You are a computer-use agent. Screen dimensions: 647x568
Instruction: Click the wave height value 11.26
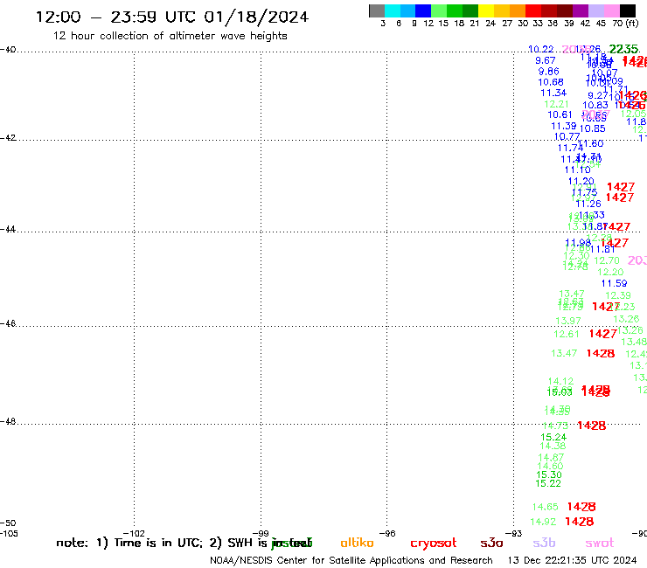coord(588,204)
